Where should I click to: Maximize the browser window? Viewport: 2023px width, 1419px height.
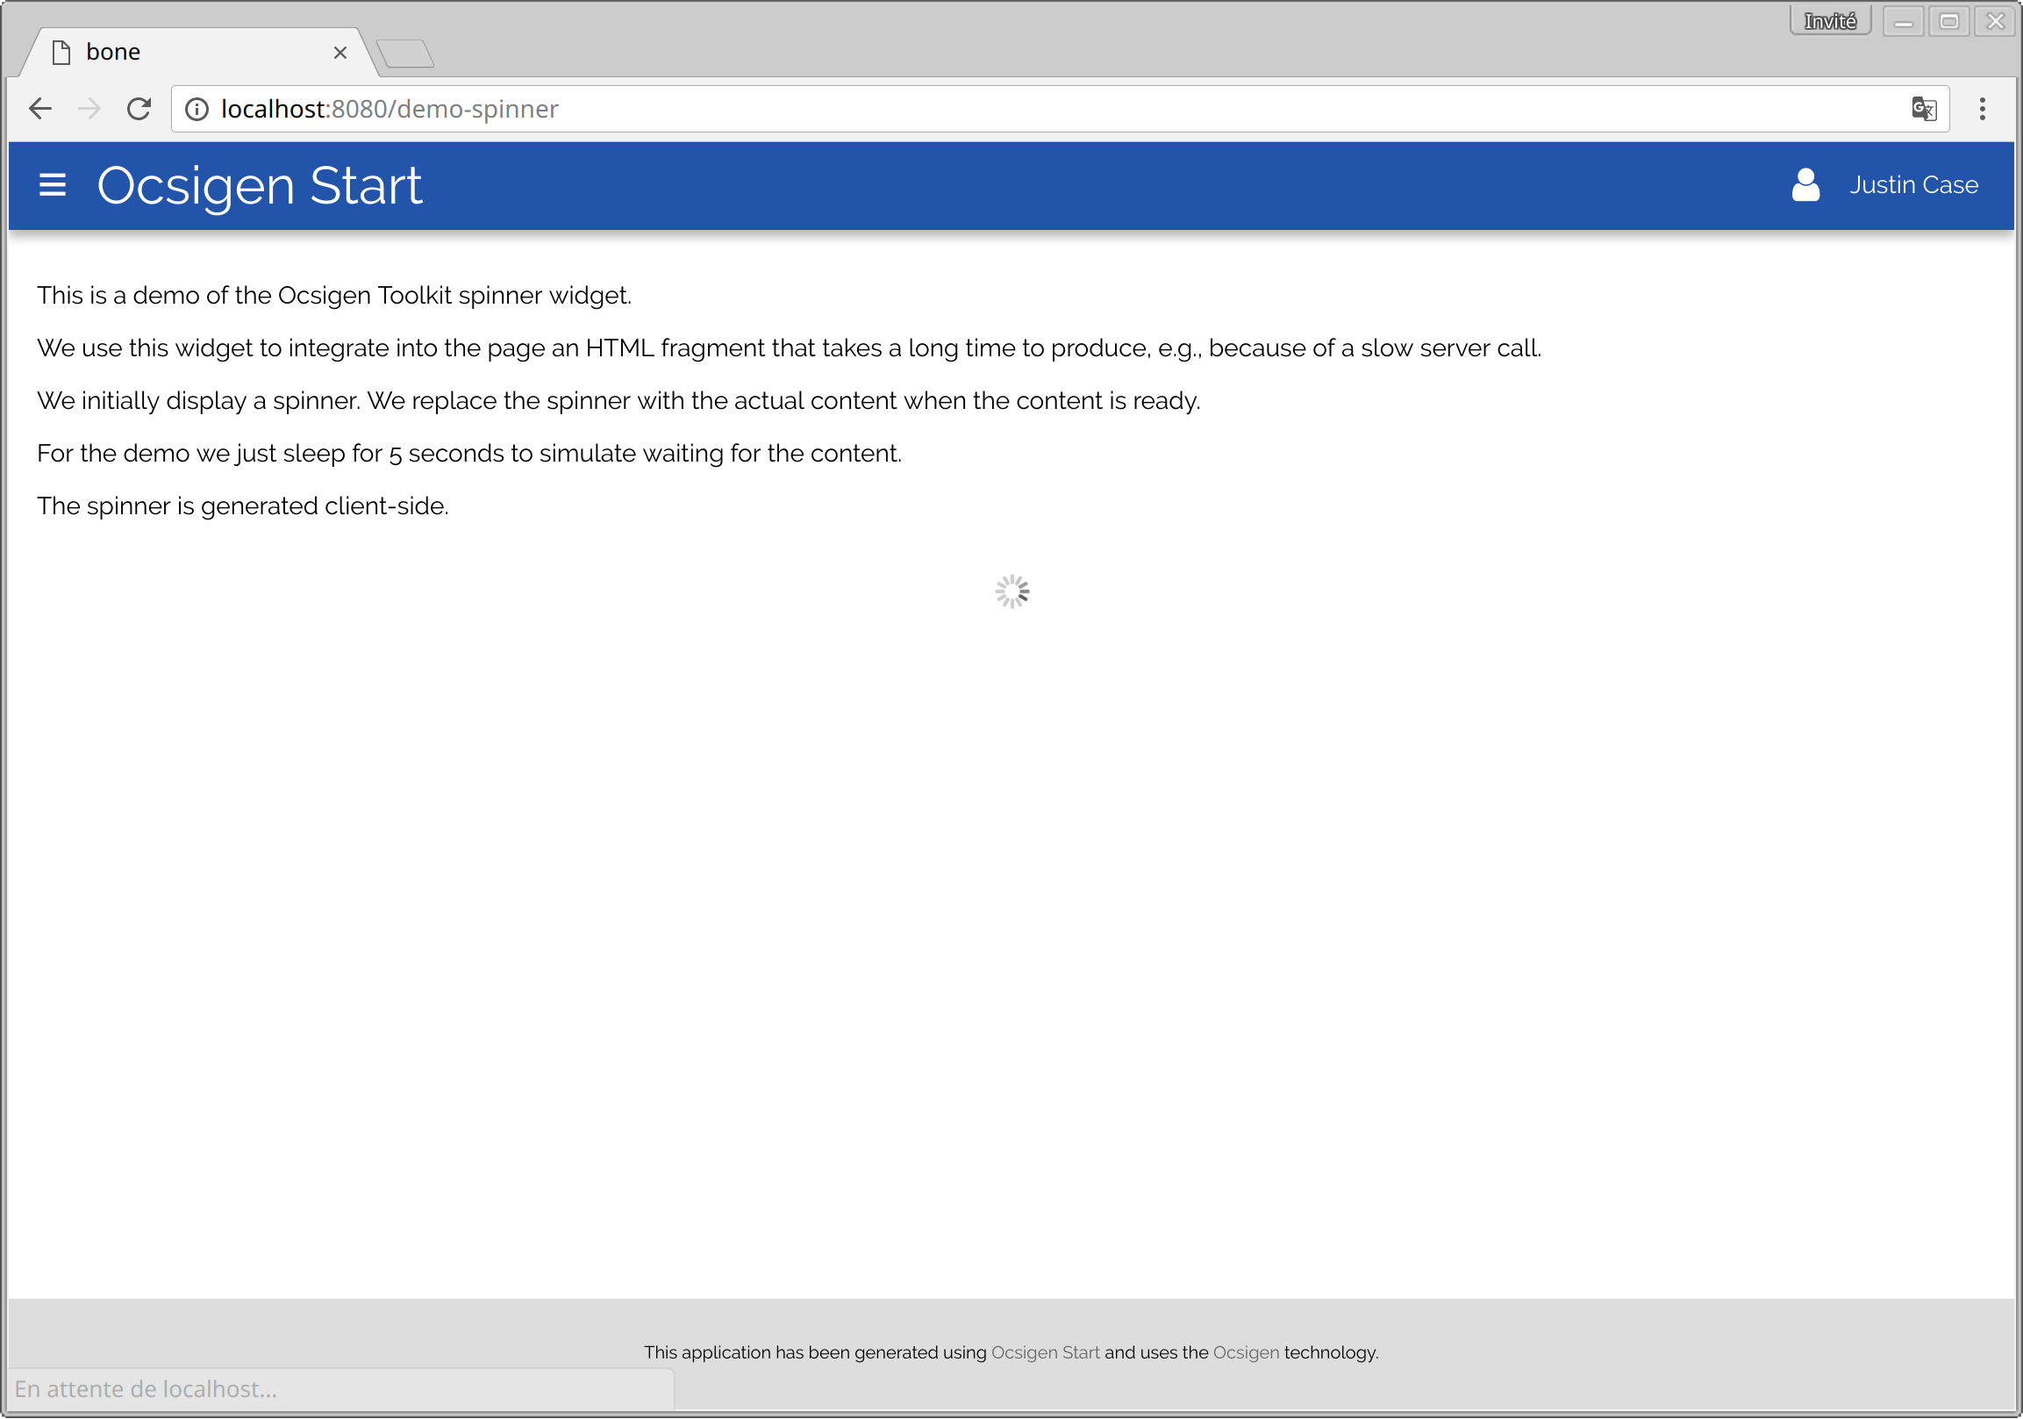coord(1949,20)
